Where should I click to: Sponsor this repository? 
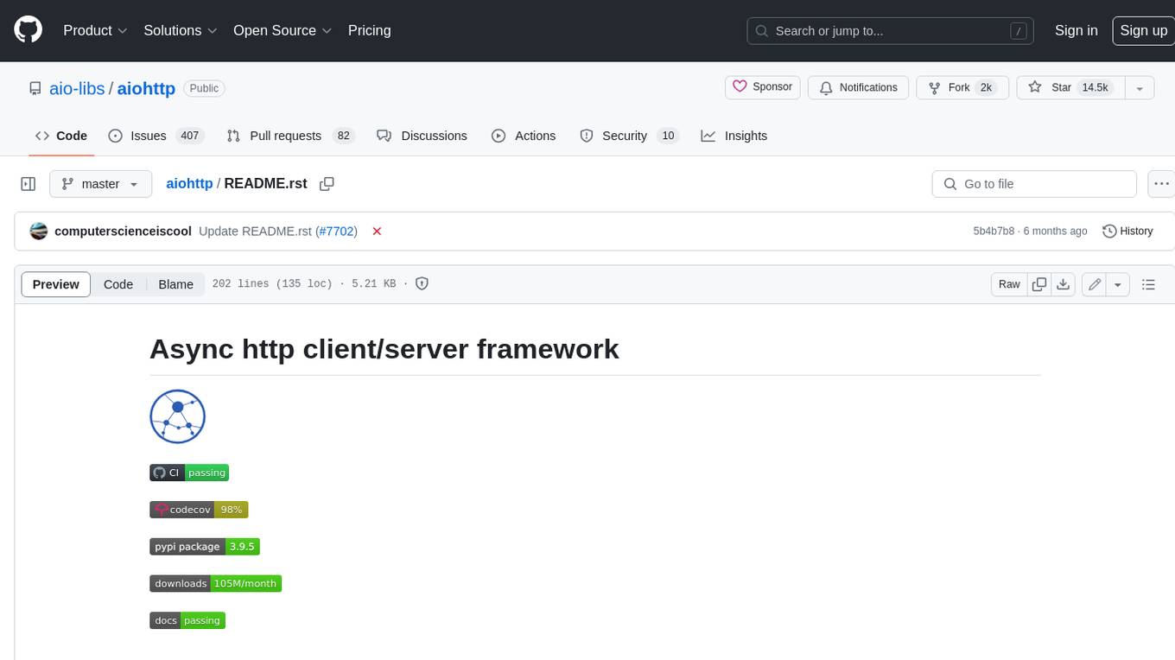click(x=763, y=87)
